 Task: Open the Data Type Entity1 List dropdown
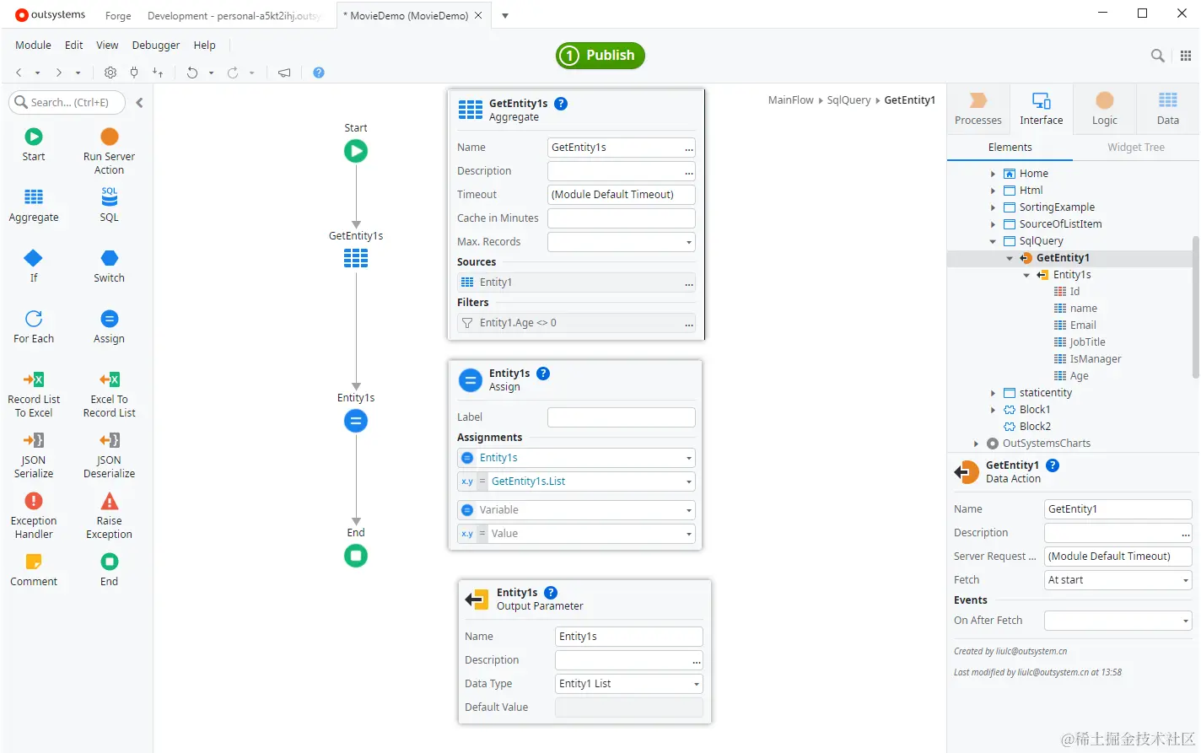tap(697, 684)
